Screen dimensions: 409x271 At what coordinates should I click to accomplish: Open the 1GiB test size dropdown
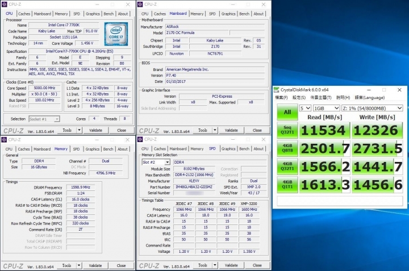[x=326, y=108]
